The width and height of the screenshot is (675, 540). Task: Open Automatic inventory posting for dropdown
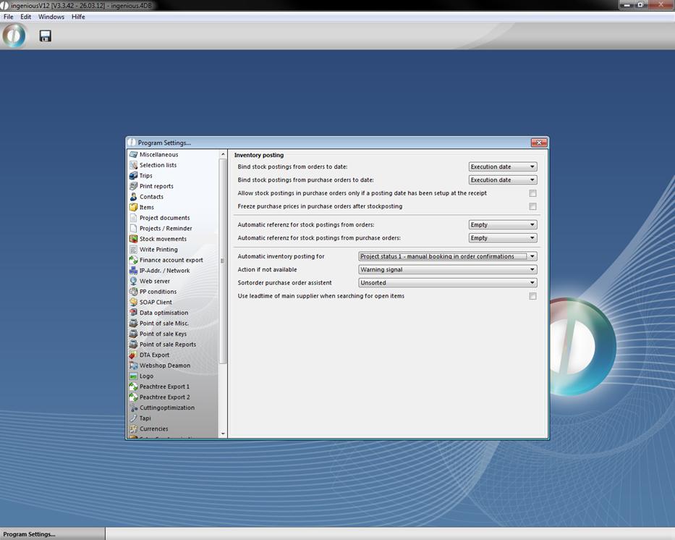532,256
